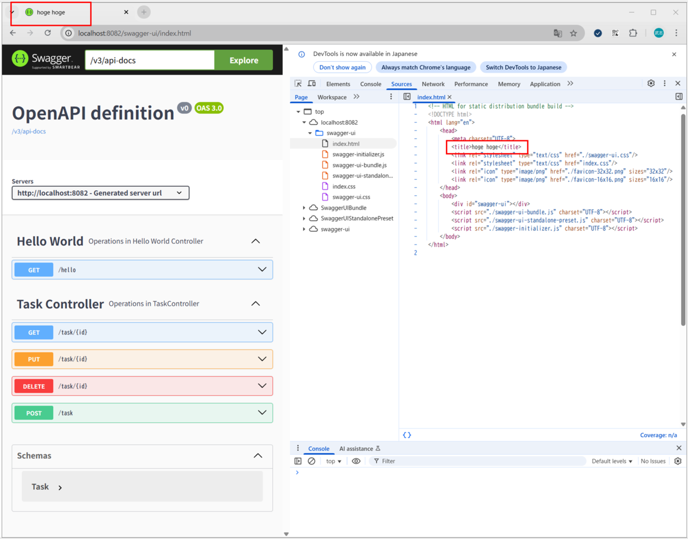The image size is (688, 539).
Task: Close the hoge hoge browser tab
Action: click(x=126, y=12)
